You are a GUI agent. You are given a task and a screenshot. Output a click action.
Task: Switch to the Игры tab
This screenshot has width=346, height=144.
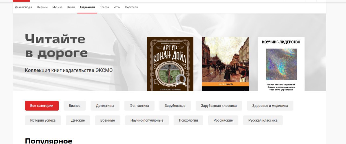click(x=117, y=7)
